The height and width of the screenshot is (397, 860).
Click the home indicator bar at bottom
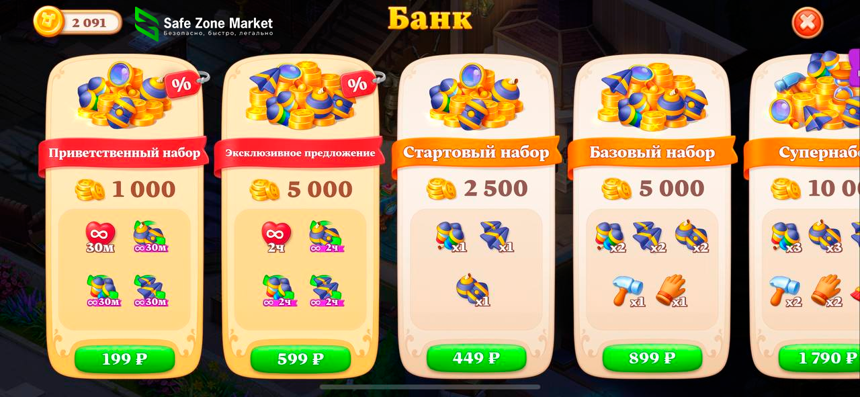click(430, 387)
